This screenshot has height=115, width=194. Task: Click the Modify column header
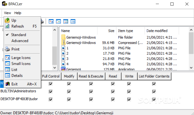tap(69, 76)
